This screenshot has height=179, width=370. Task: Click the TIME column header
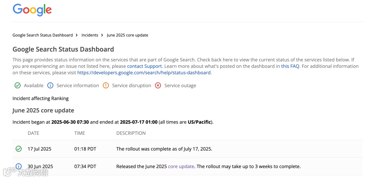point(79,133)
